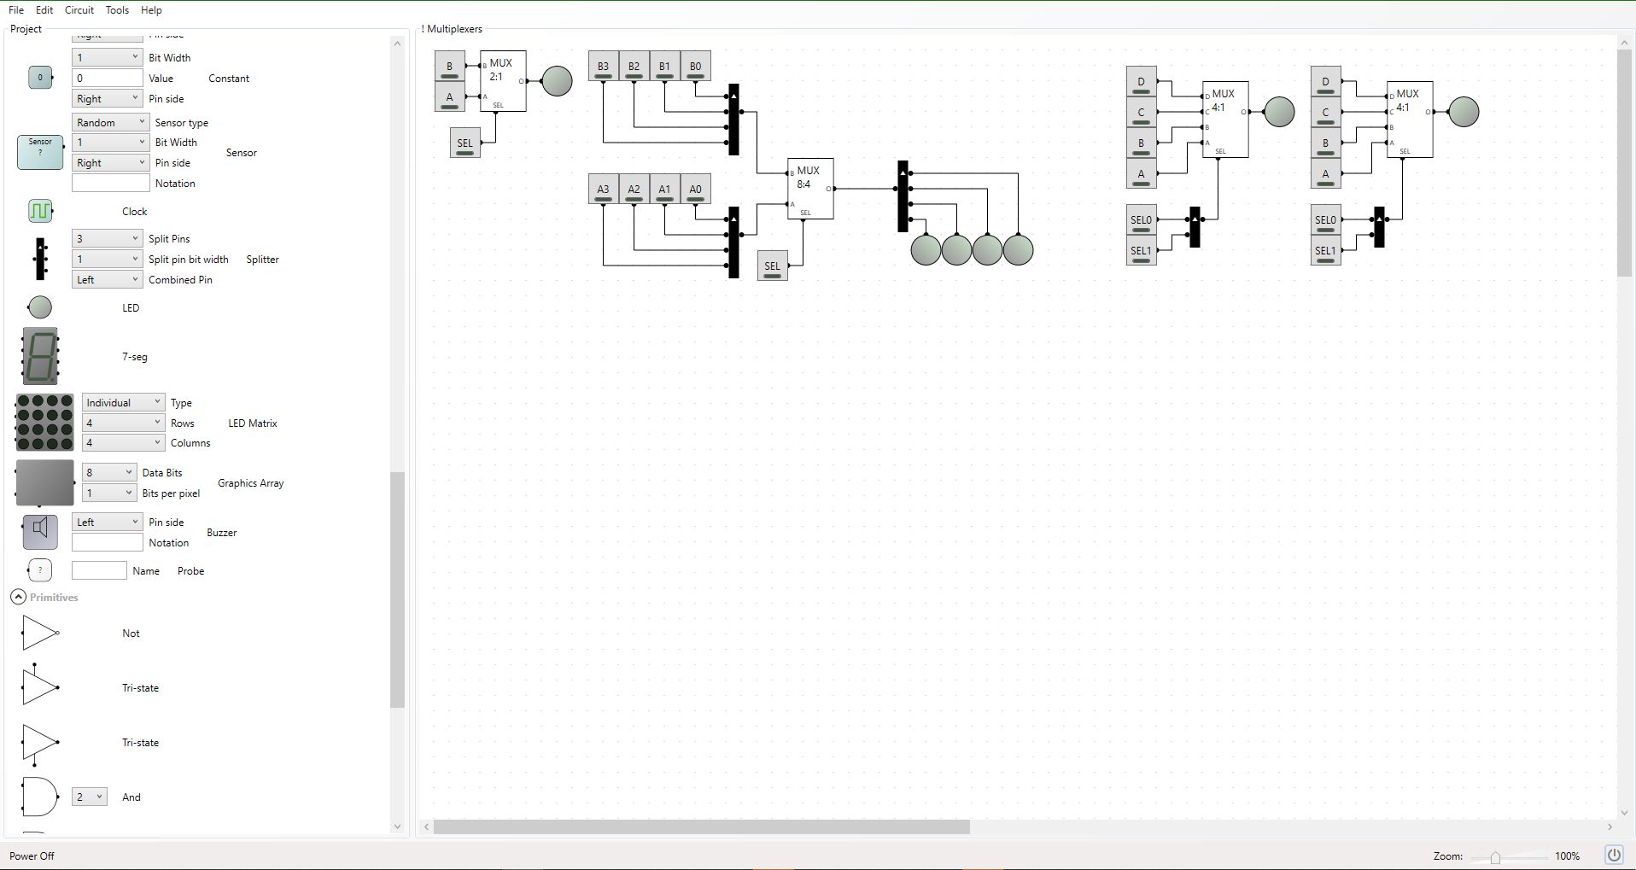Select the Splitter component icon
Image resolution: width=1636 pixels, height=870 pixels.
click(x=40, y=258)
